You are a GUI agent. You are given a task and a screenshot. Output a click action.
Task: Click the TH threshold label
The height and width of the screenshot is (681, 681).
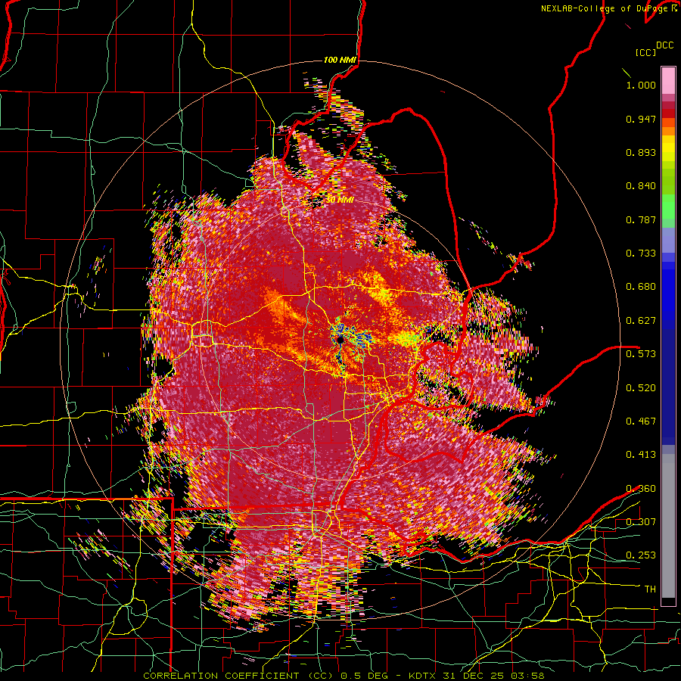(x=650, y=589)
